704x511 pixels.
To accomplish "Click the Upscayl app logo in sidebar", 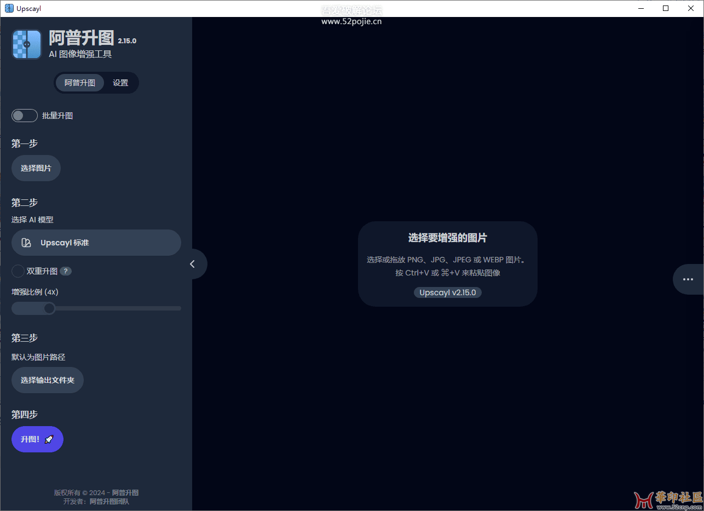I will click(27, 44).
